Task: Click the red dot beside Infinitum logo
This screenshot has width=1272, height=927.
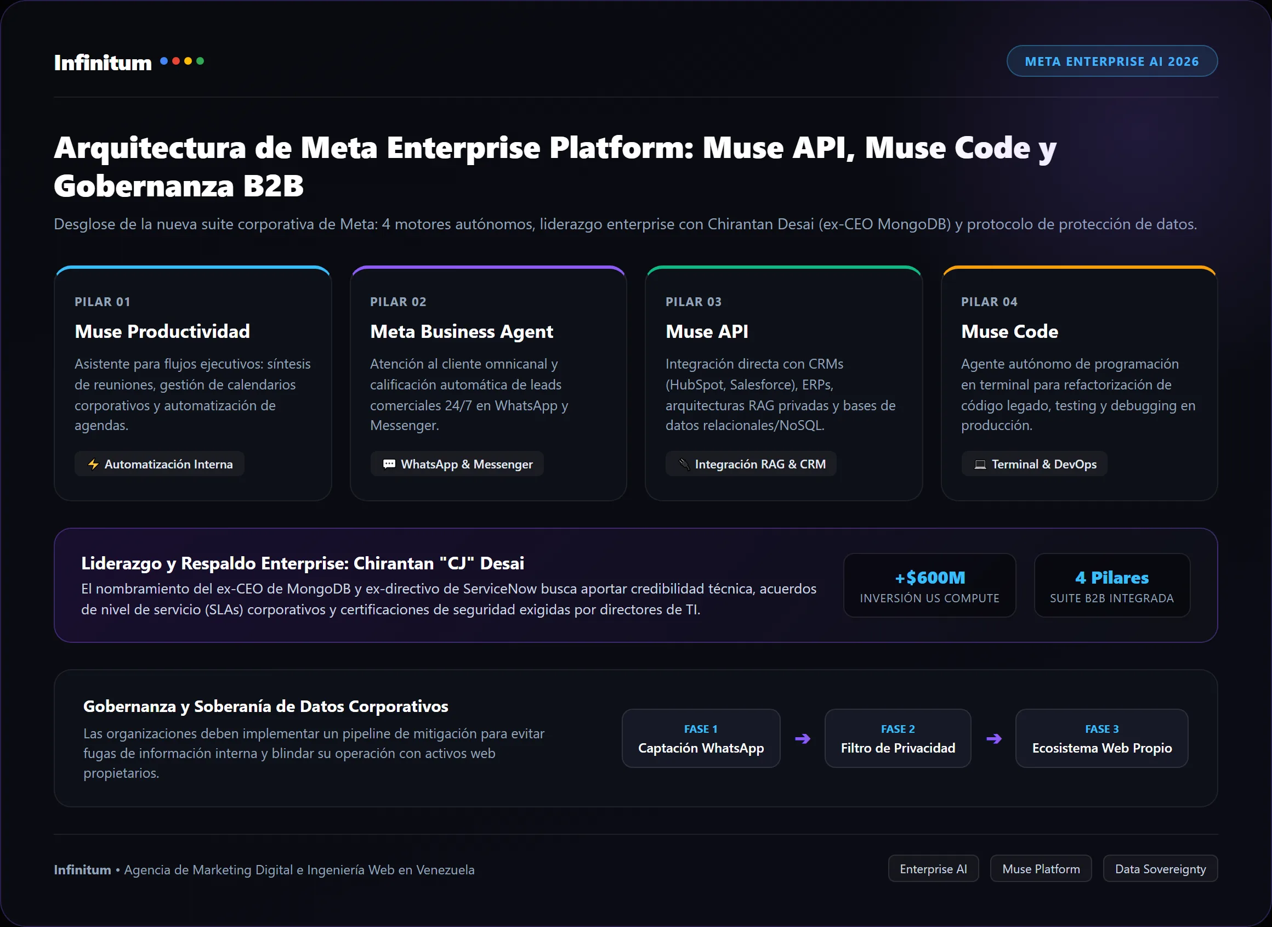Action: point(175,60)
